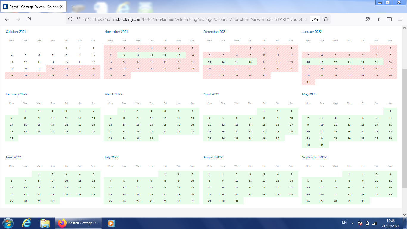Open the February 2022 month link
The height and width of the screenshot is (229, 407).
[16, 94]
